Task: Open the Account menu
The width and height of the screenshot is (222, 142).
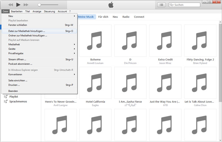Action: [62, 11]
